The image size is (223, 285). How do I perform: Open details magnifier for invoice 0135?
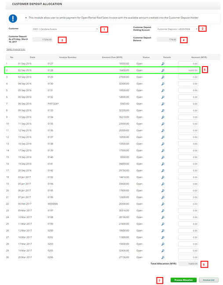point(163,124)
